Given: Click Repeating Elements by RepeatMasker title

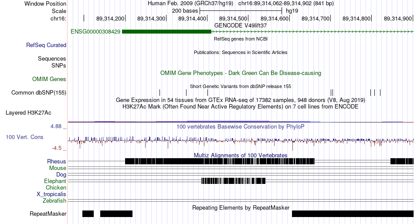Looking at the screenshot, I should click(x=241, y=207).
